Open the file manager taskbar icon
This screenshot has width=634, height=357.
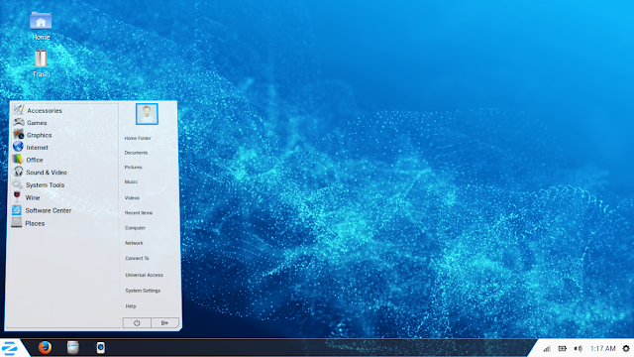pyautogui.click(x=72, y=347)
